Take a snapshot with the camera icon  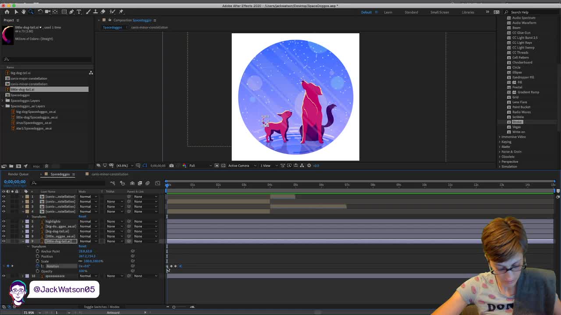[x=171, y=165]
